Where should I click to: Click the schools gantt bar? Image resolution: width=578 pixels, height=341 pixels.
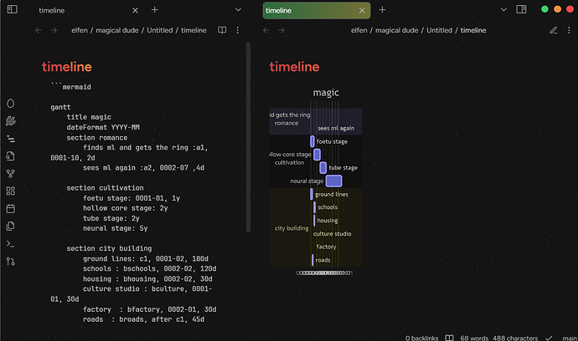314,207
